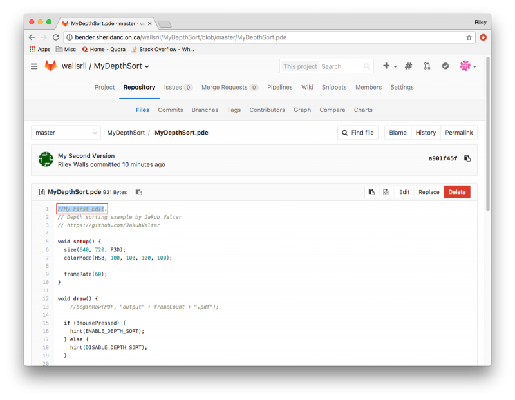Select the Files sub-tab
Image resolution: width=515 pixels, height=400 pixels.
click(142, 110)
